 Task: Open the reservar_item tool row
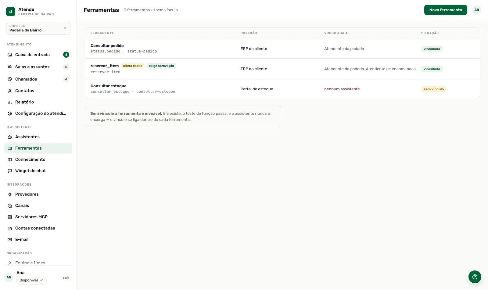click(282, 69)
